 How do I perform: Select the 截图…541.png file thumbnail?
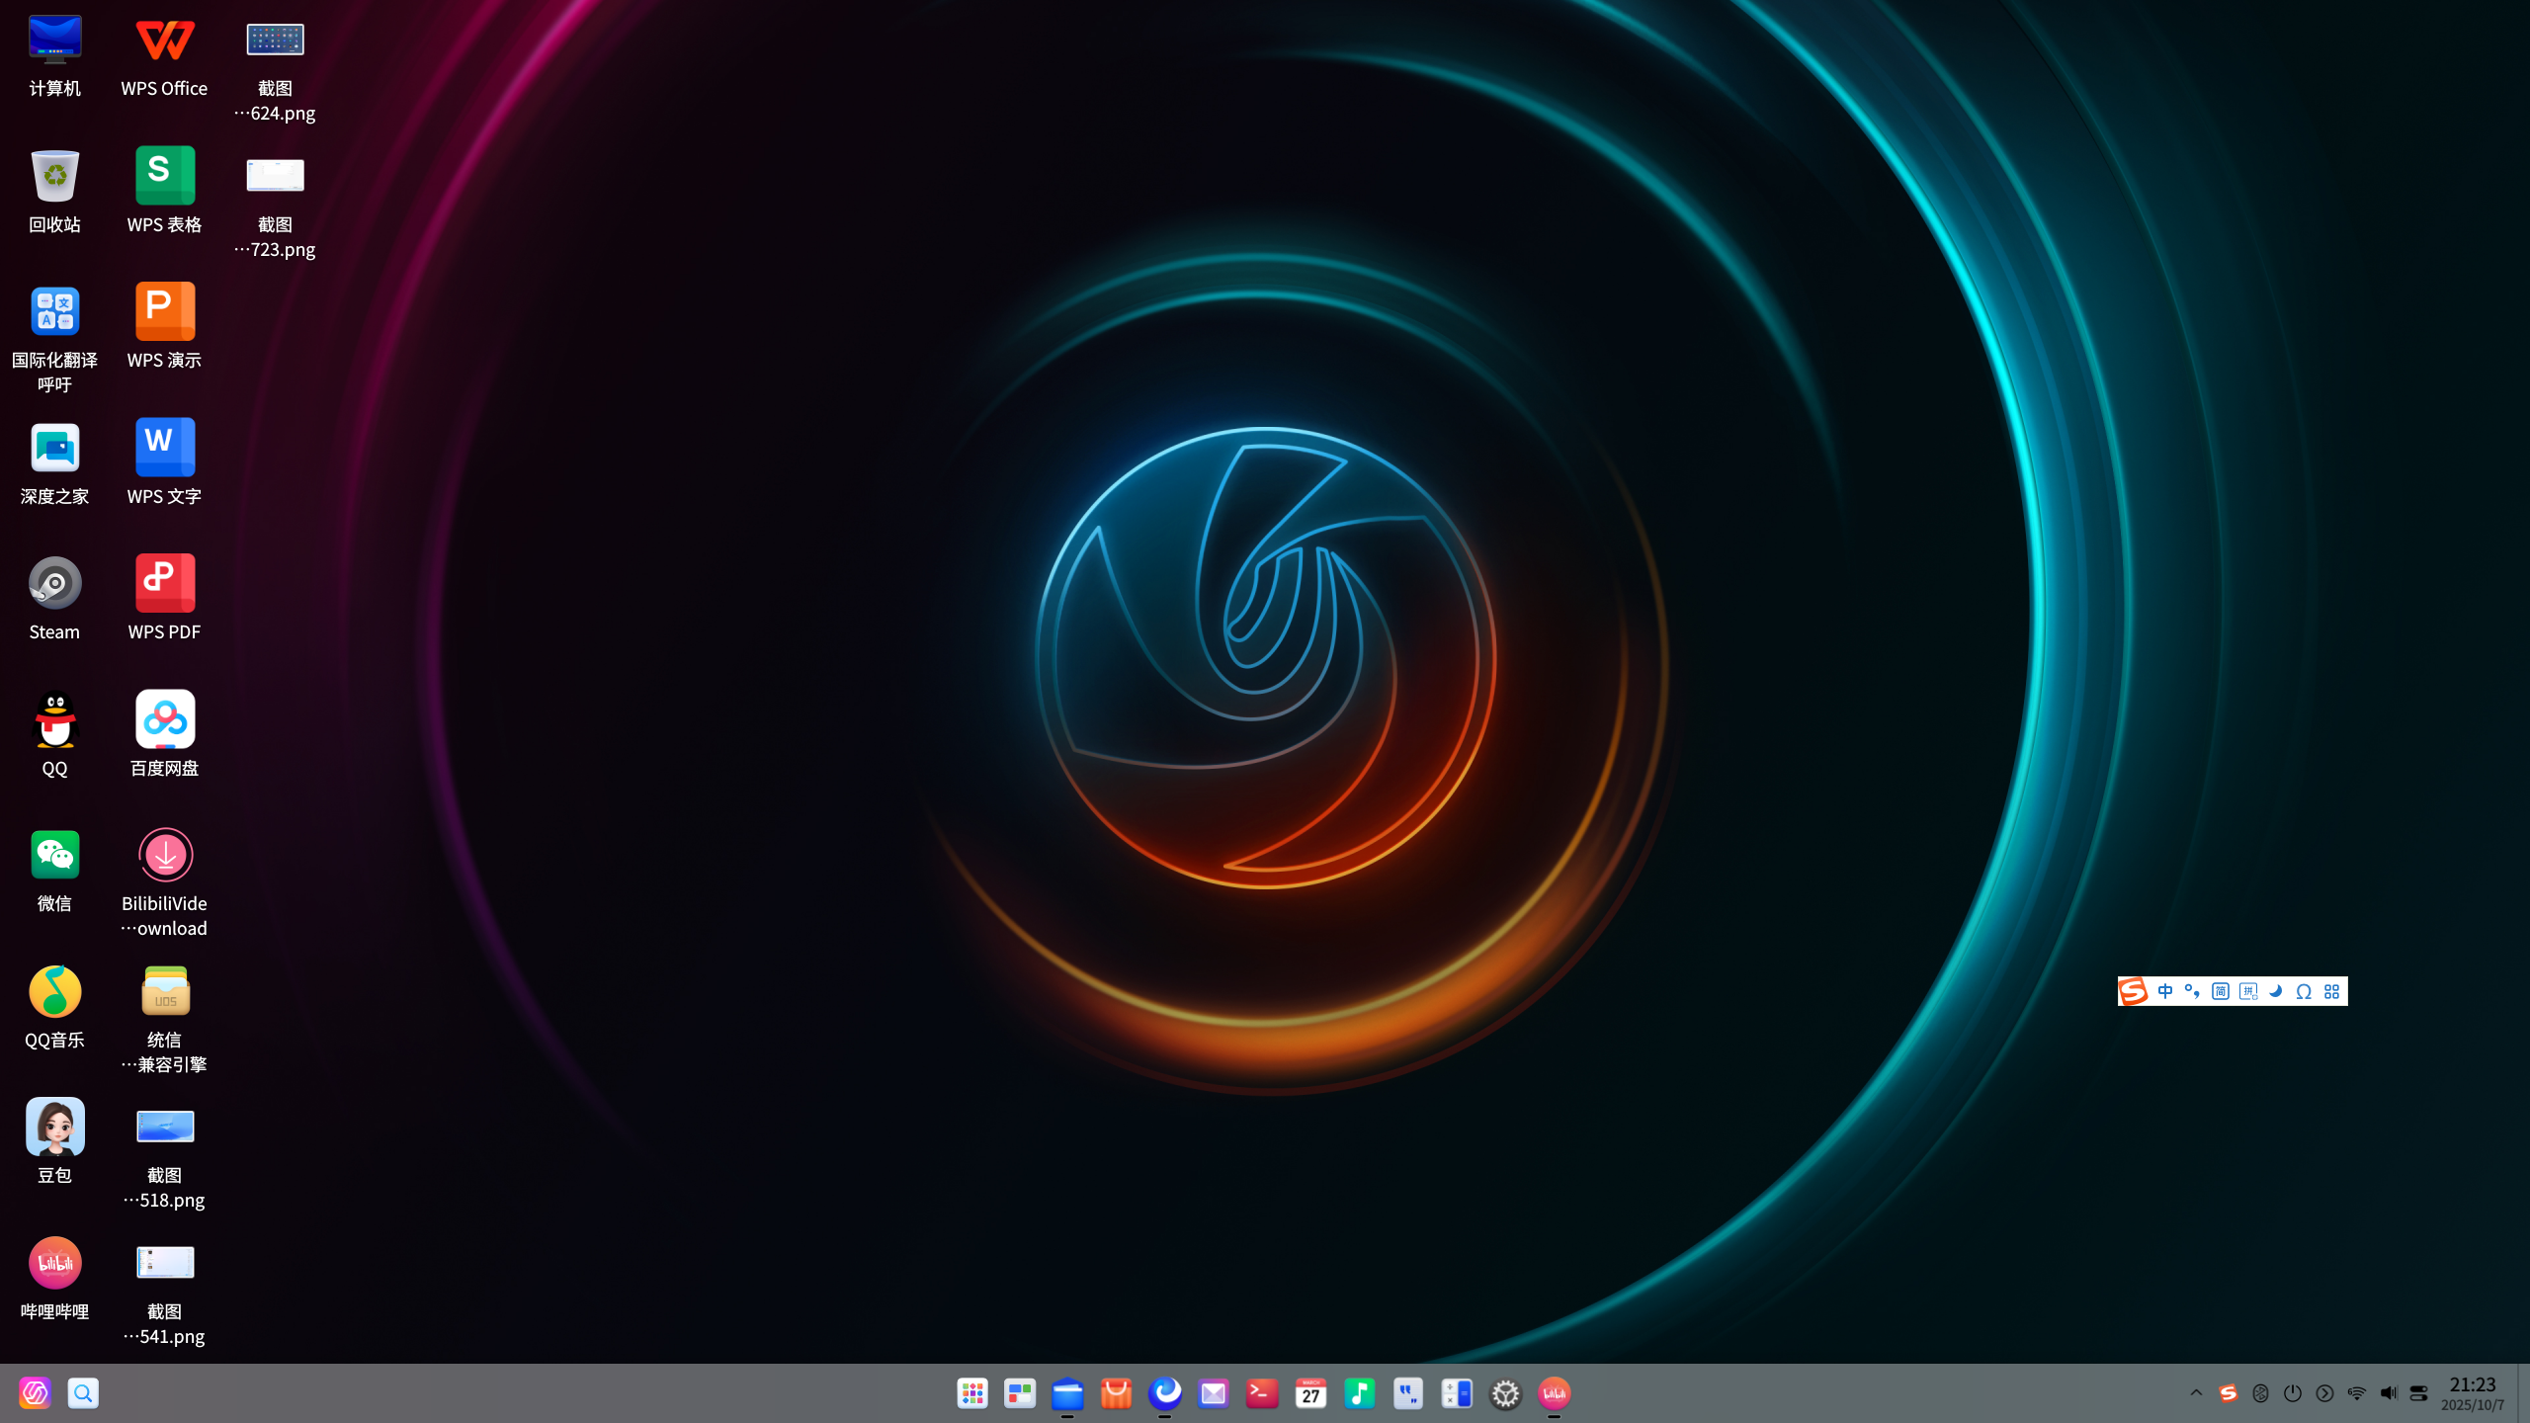point(164,1263)
